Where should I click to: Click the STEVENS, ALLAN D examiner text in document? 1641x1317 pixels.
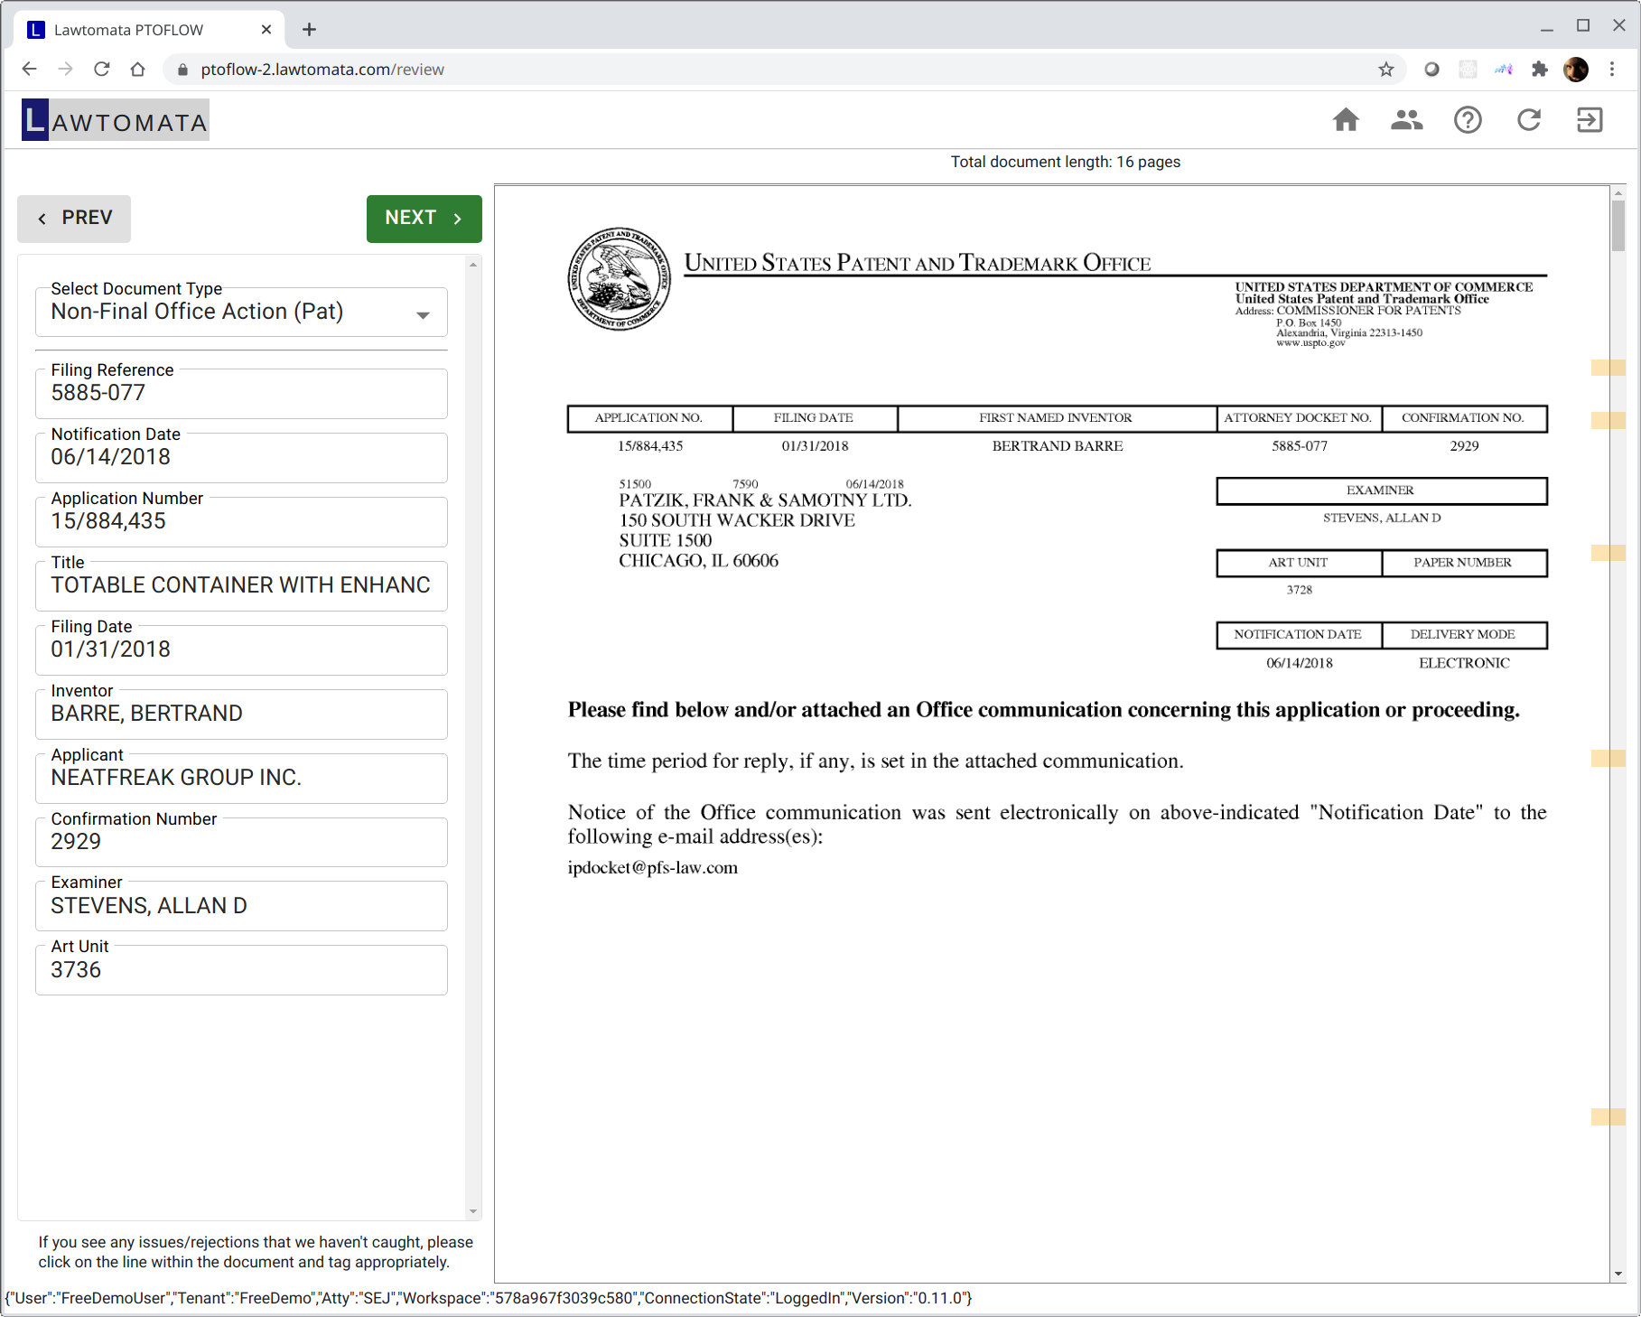click(1382, 518)
